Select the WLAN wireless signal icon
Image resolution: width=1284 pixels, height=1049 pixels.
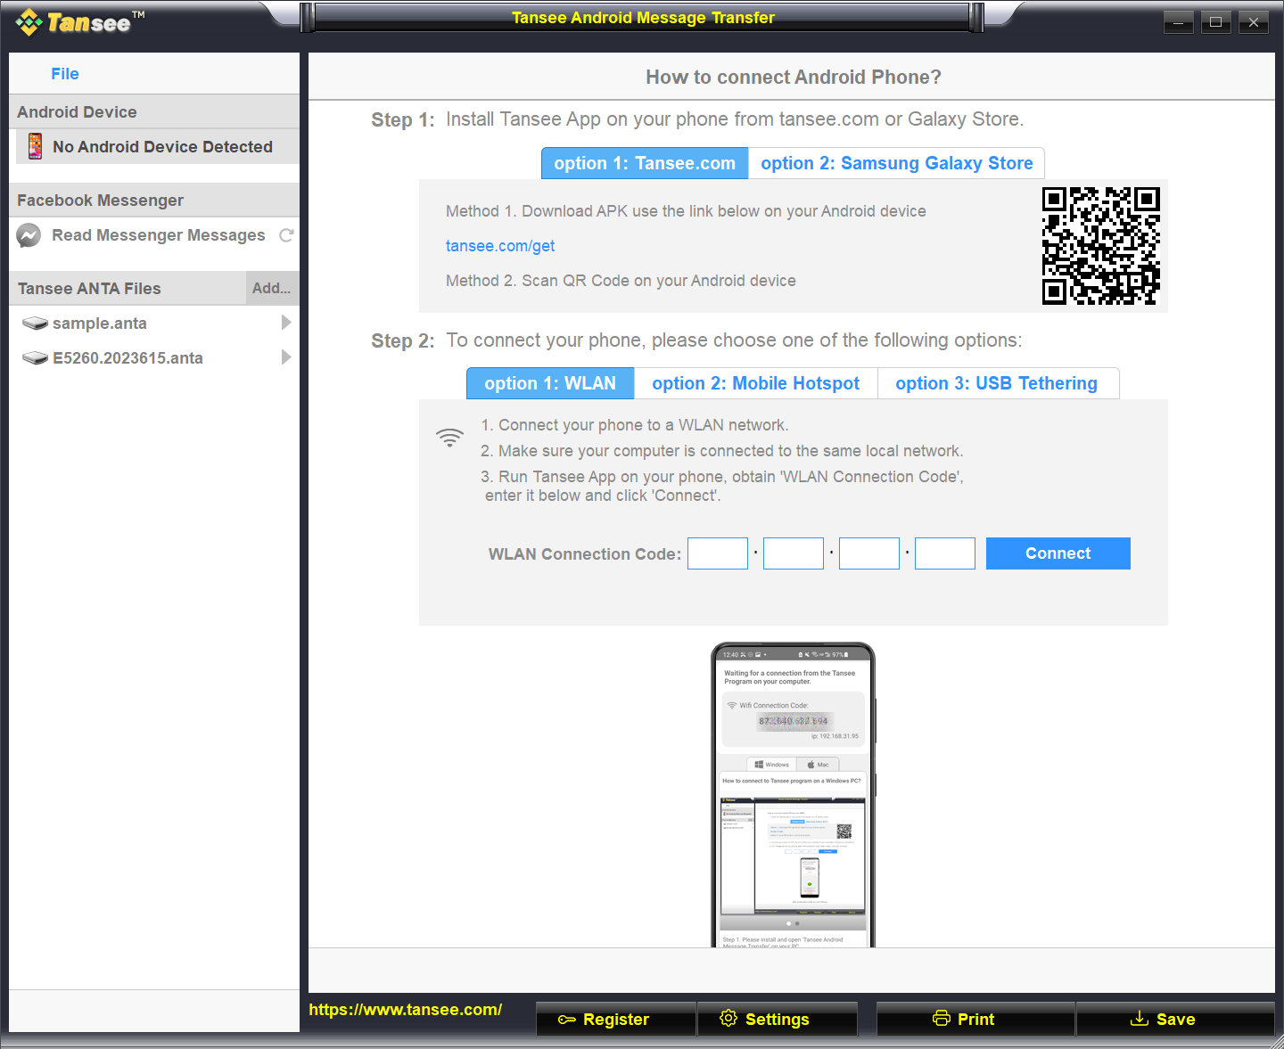tap(449, 438)
